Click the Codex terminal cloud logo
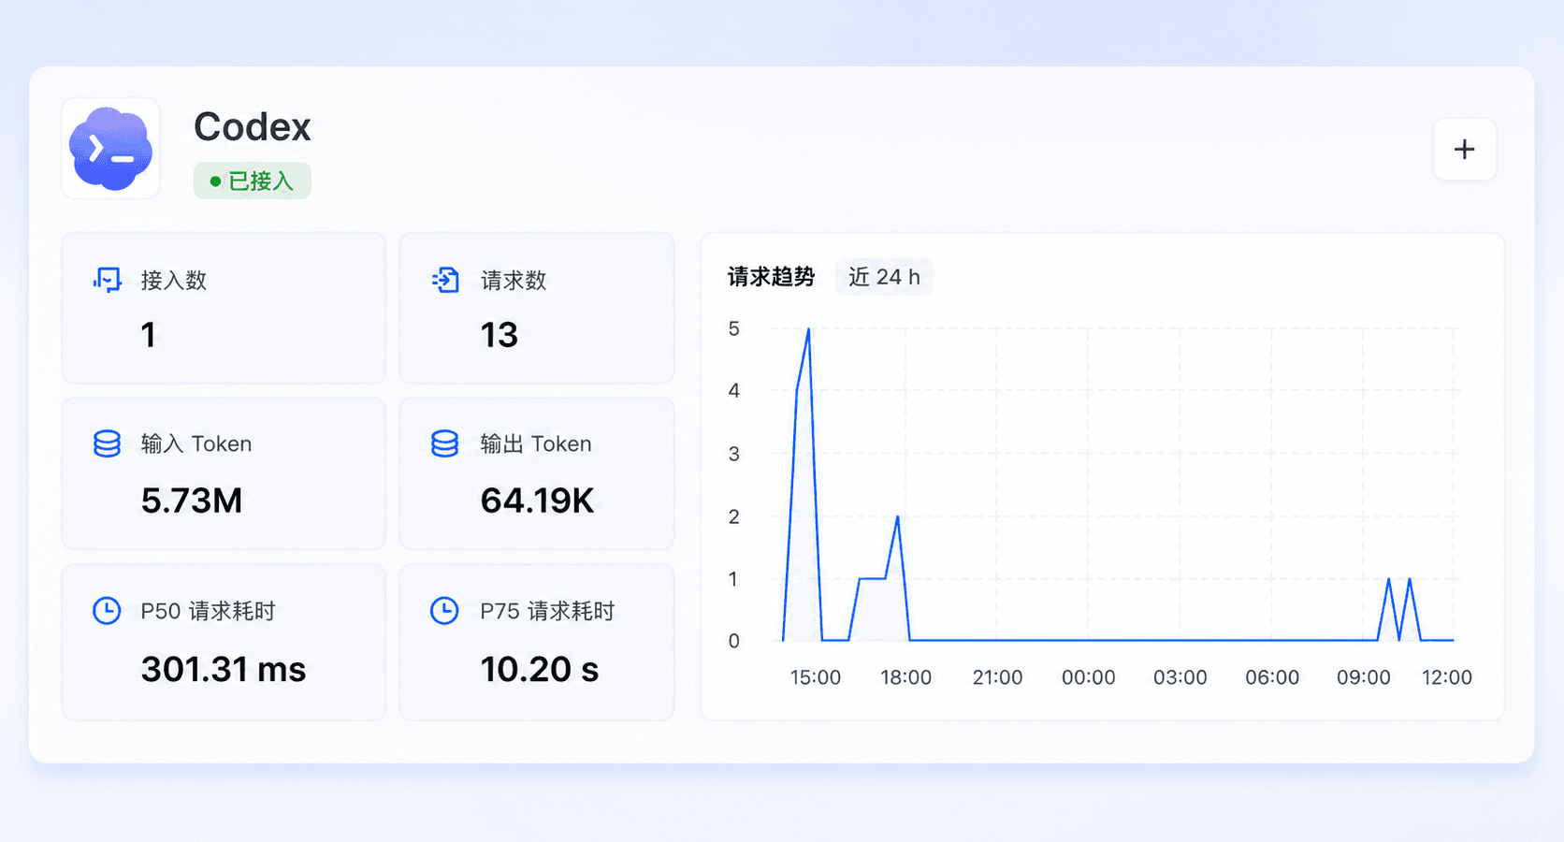The height and width of the screenshot is (842, 1564). 110,149
